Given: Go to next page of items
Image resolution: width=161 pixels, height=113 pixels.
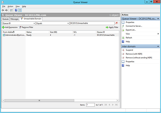Looking at the screenshot, I should 113,105.
